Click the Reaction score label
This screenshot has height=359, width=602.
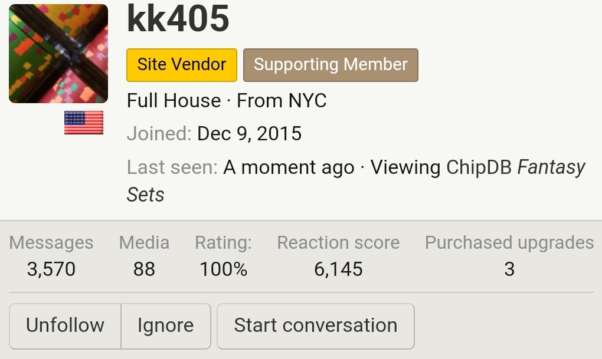pos(338,243)
